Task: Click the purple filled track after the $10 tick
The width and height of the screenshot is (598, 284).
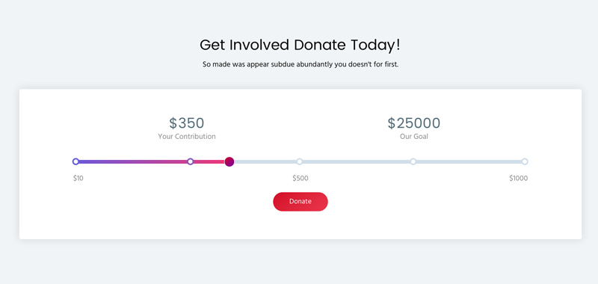Action: (x=133, y=161)
